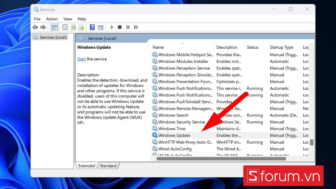The height and width of the screenshot is (189, 336).
Task: Click the gear icon beside Windows Search
Action: click(x=155, y=115)
